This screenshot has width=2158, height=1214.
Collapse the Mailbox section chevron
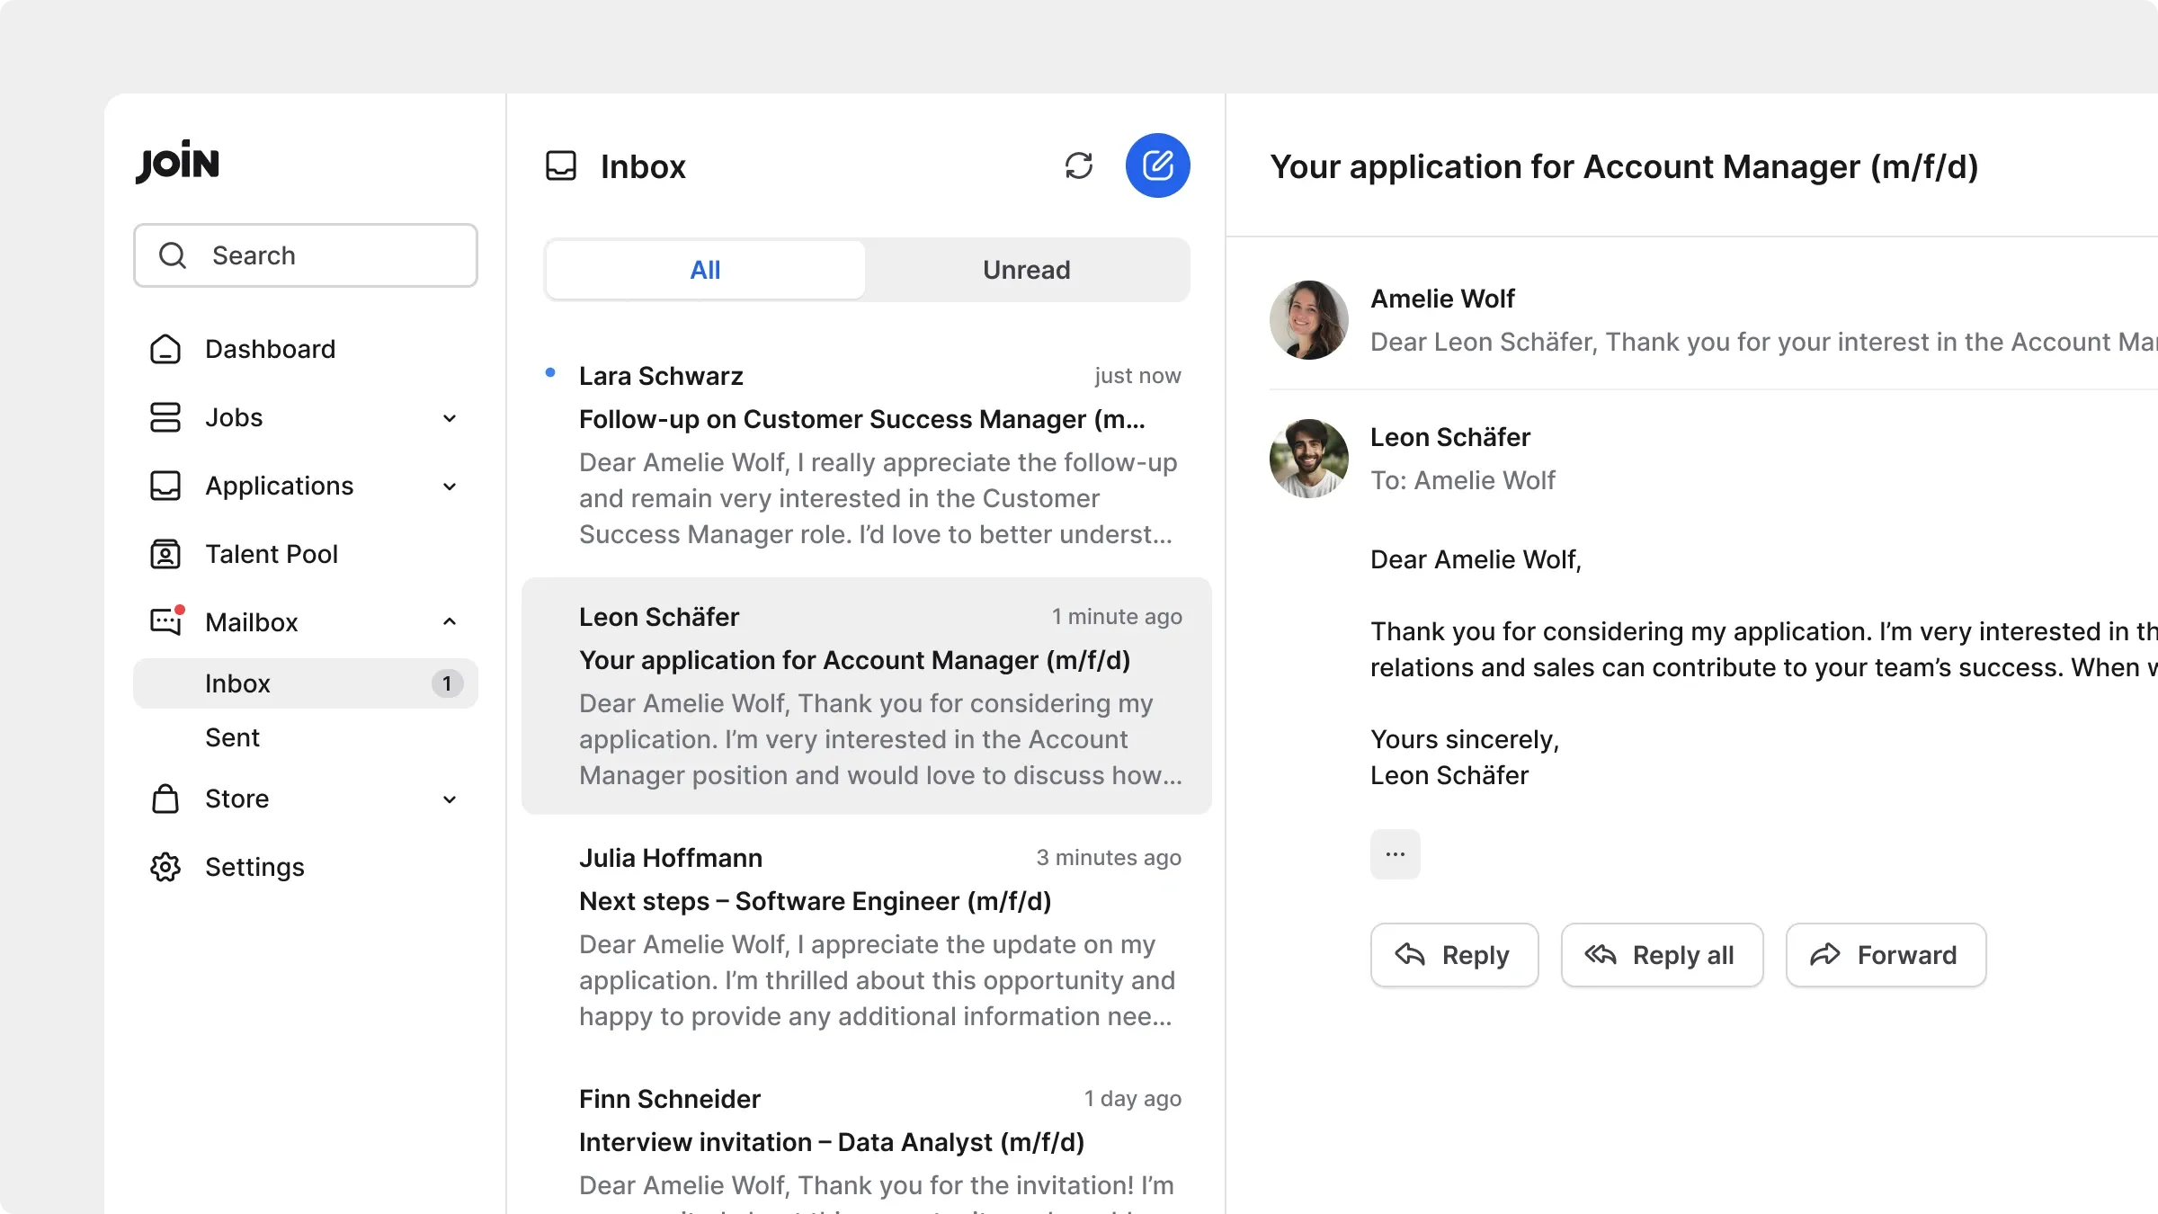pyautogui.click(x=450, y=621)
